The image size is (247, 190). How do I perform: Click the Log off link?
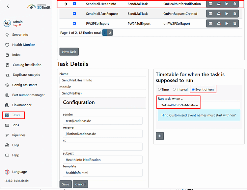(x=17, y=26)
